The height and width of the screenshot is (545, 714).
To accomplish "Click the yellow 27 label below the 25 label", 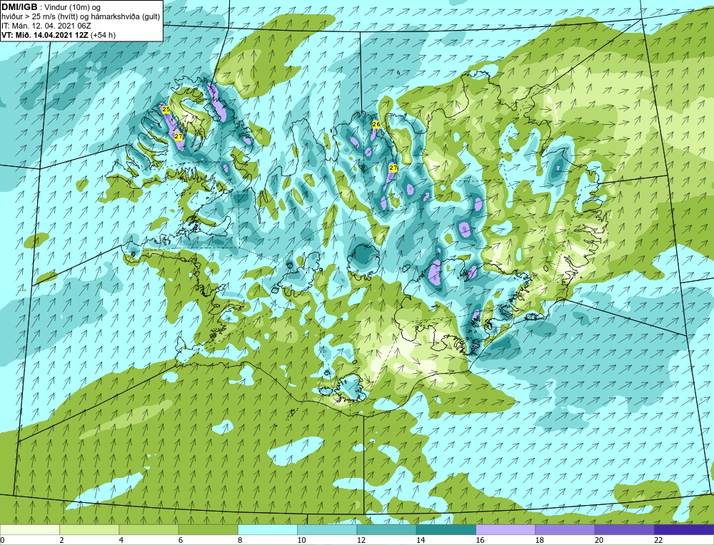I will tap(178, 136).
